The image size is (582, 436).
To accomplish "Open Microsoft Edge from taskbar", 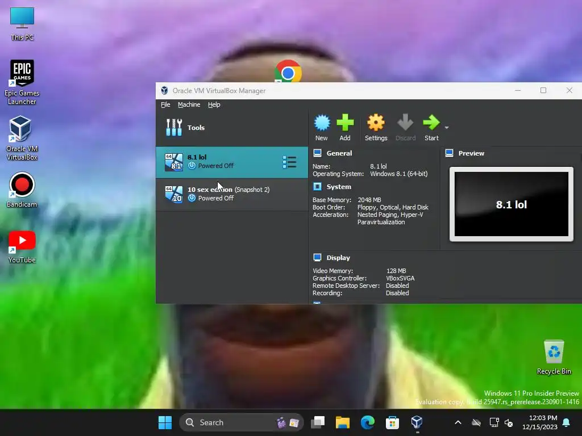I will tap(368, 422).
